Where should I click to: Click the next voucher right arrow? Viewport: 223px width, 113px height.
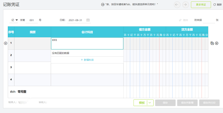[185, 4]
